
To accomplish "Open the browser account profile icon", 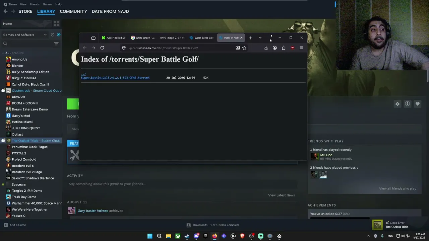I will (275, 48).
